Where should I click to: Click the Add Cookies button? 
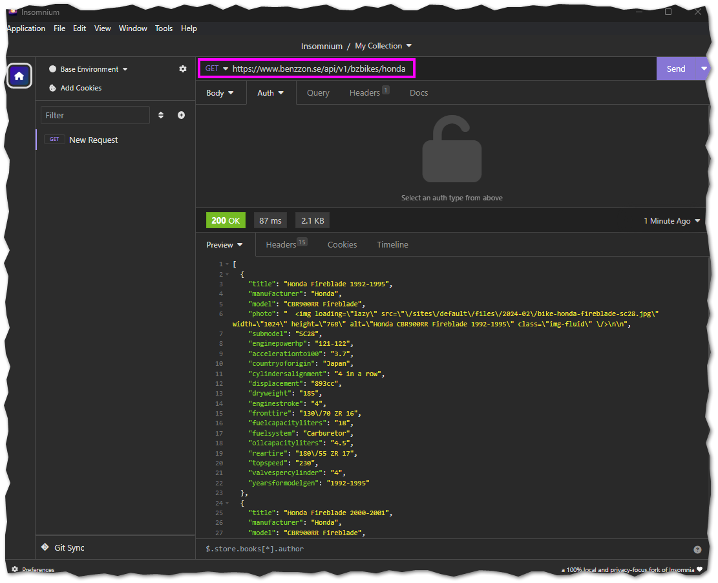(76, 88)
